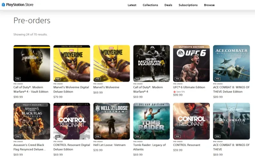Open the Browse menu item
This screenshot has height=158, width=255.
(x=209, y=5)
